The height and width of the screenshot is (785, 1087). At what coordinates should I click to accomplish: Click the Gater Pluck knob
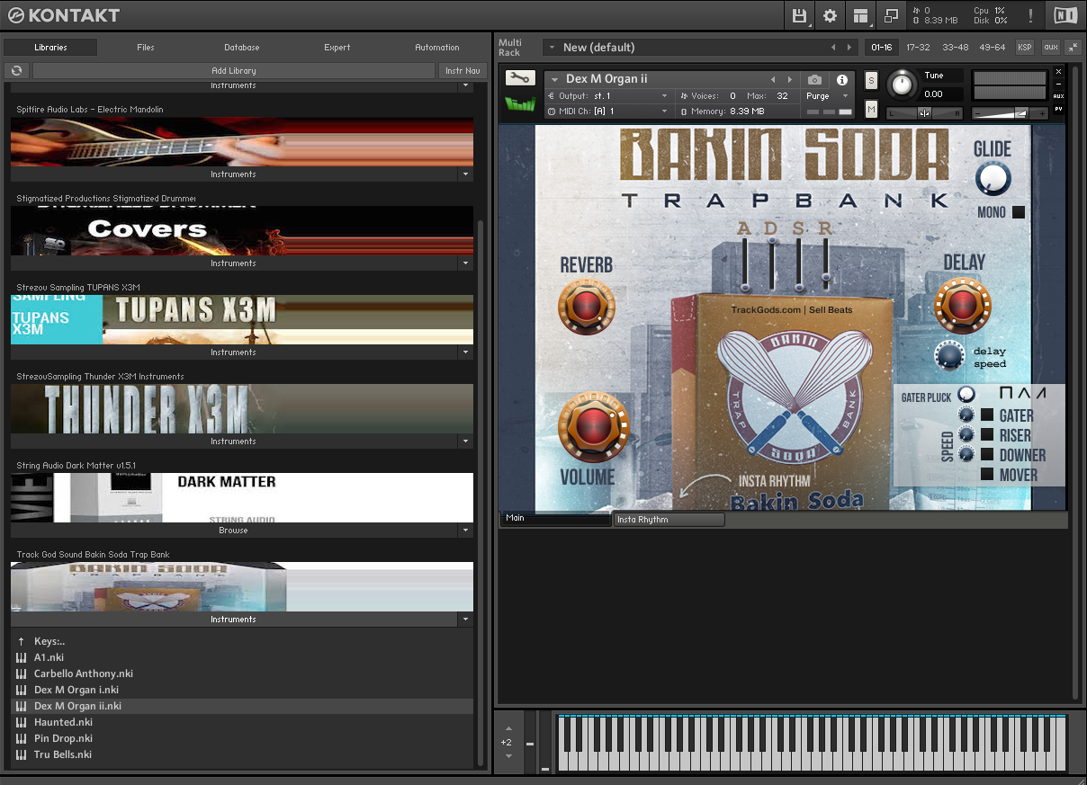pos(966,395)
